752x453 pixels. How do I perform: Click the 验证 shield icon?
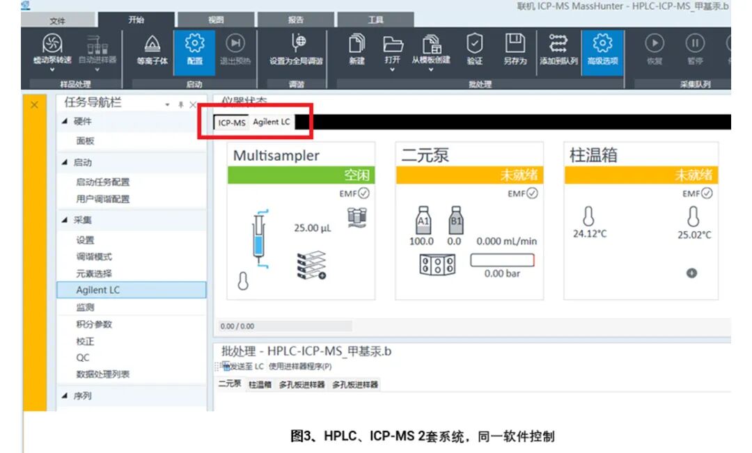(474, 43)
